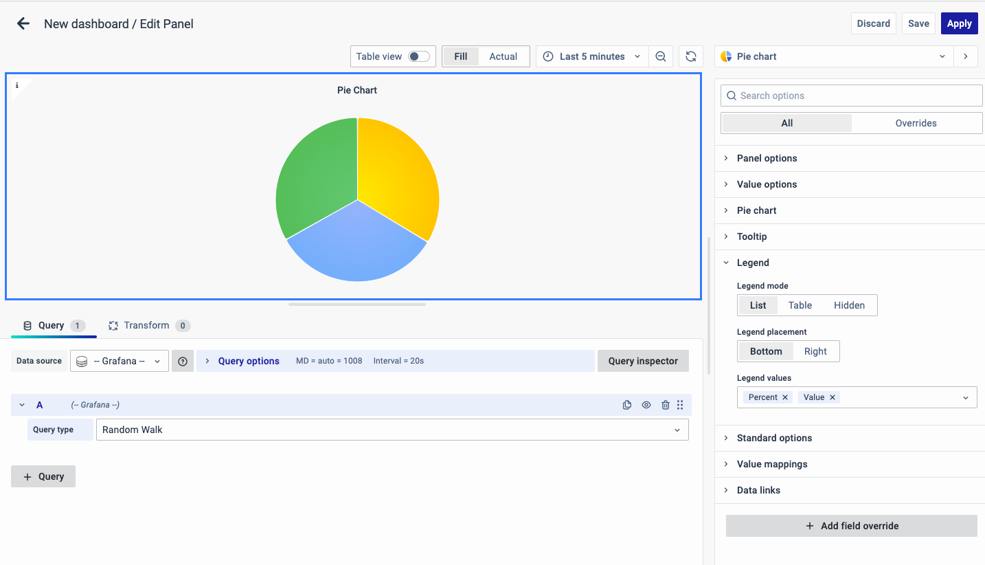This screenshot has height=565, width=985.
Task: Expand the Standard options section
Action: point(774,438)
